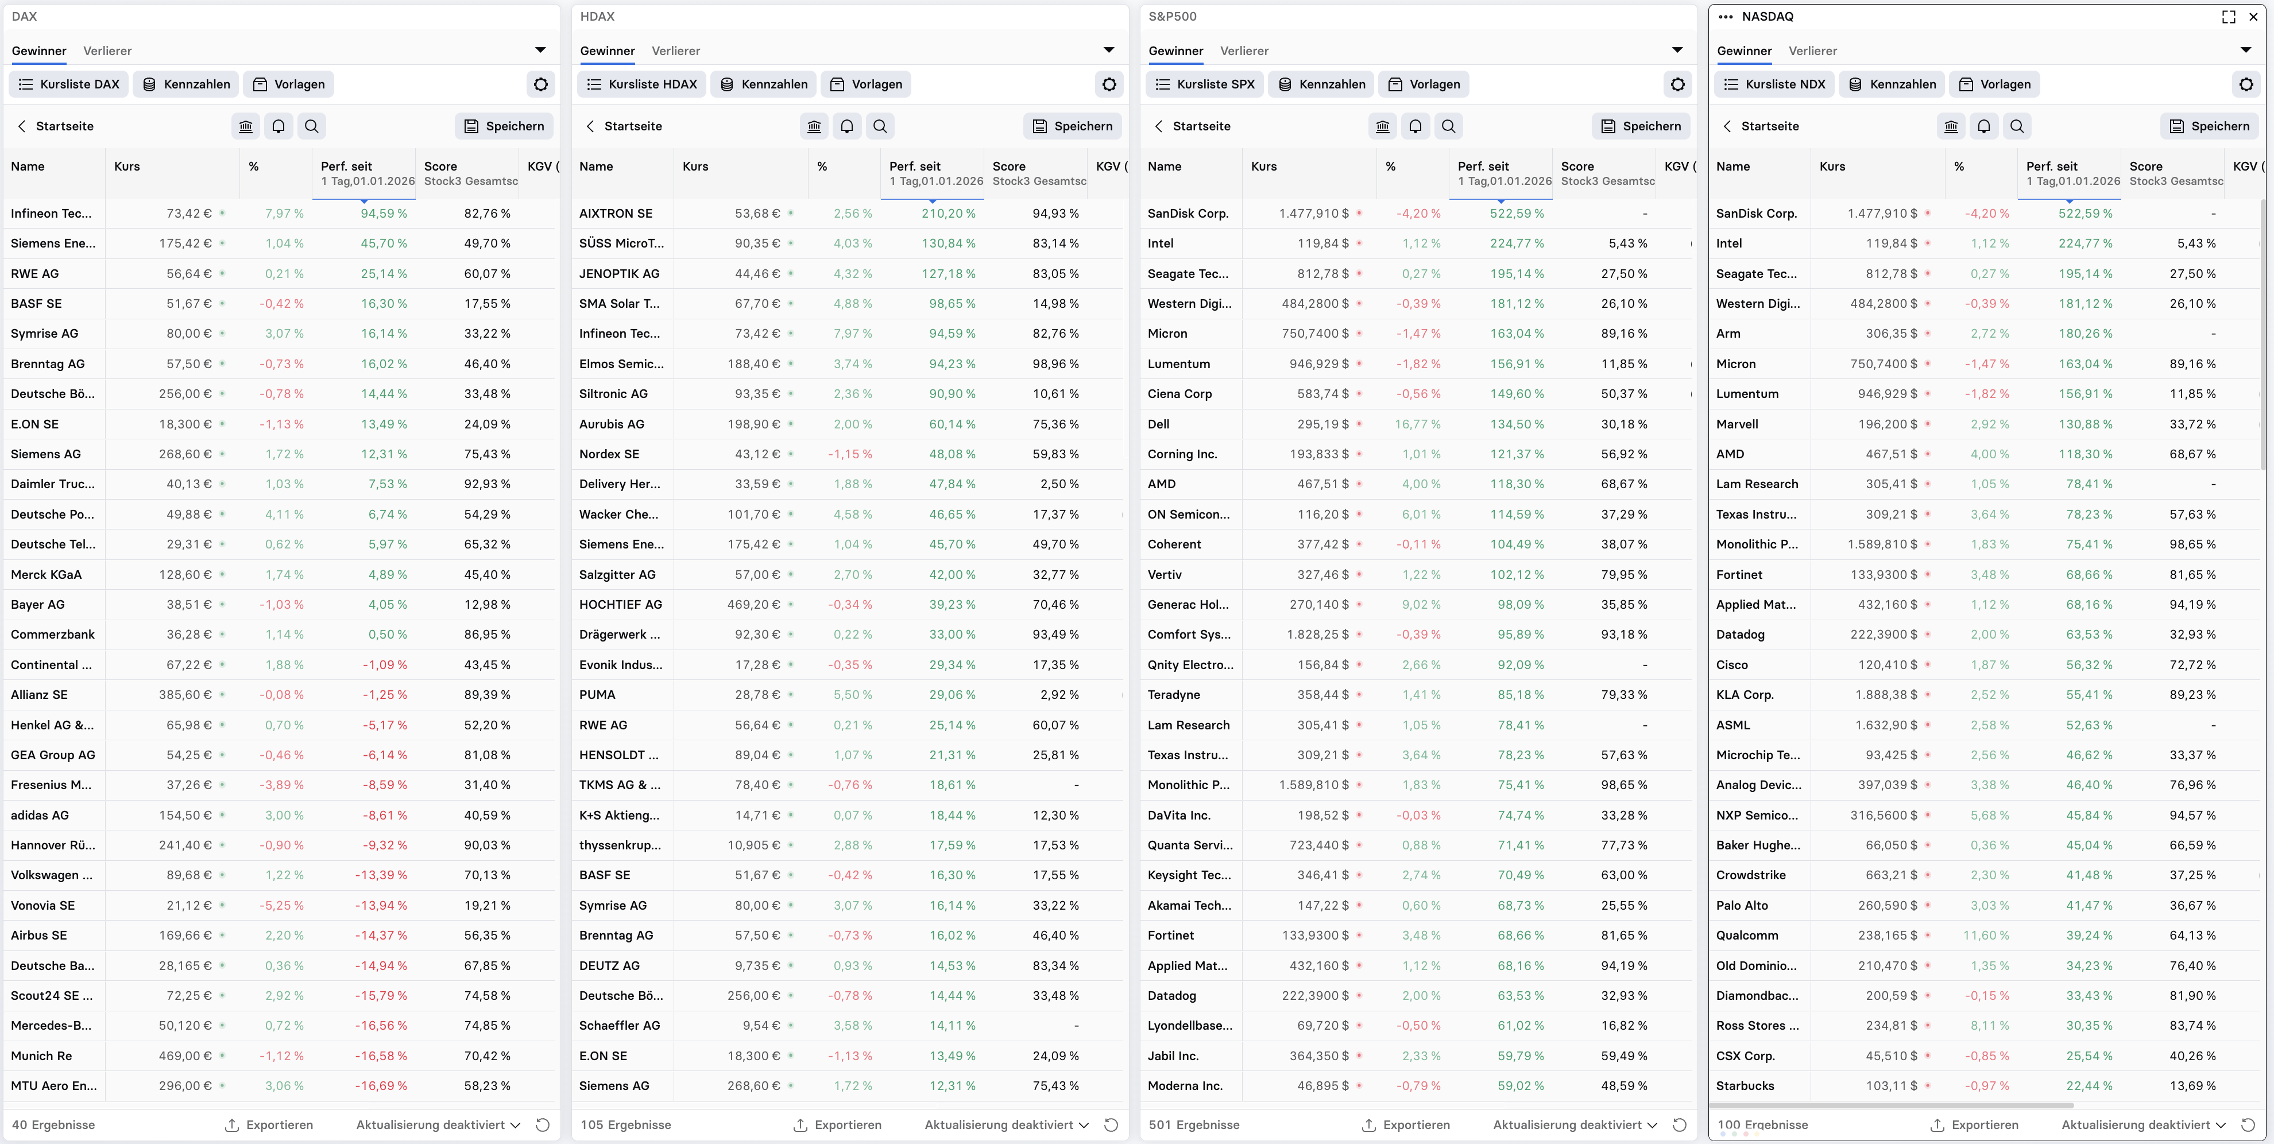Set an alert with S&P500 bell icon
Viewport: 2274px width, 1144px height.
coord(1416,126)
